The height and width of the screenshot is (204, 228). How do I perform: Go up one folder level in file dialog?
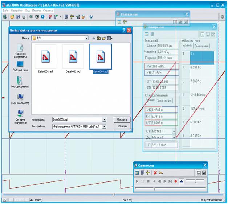99,38
